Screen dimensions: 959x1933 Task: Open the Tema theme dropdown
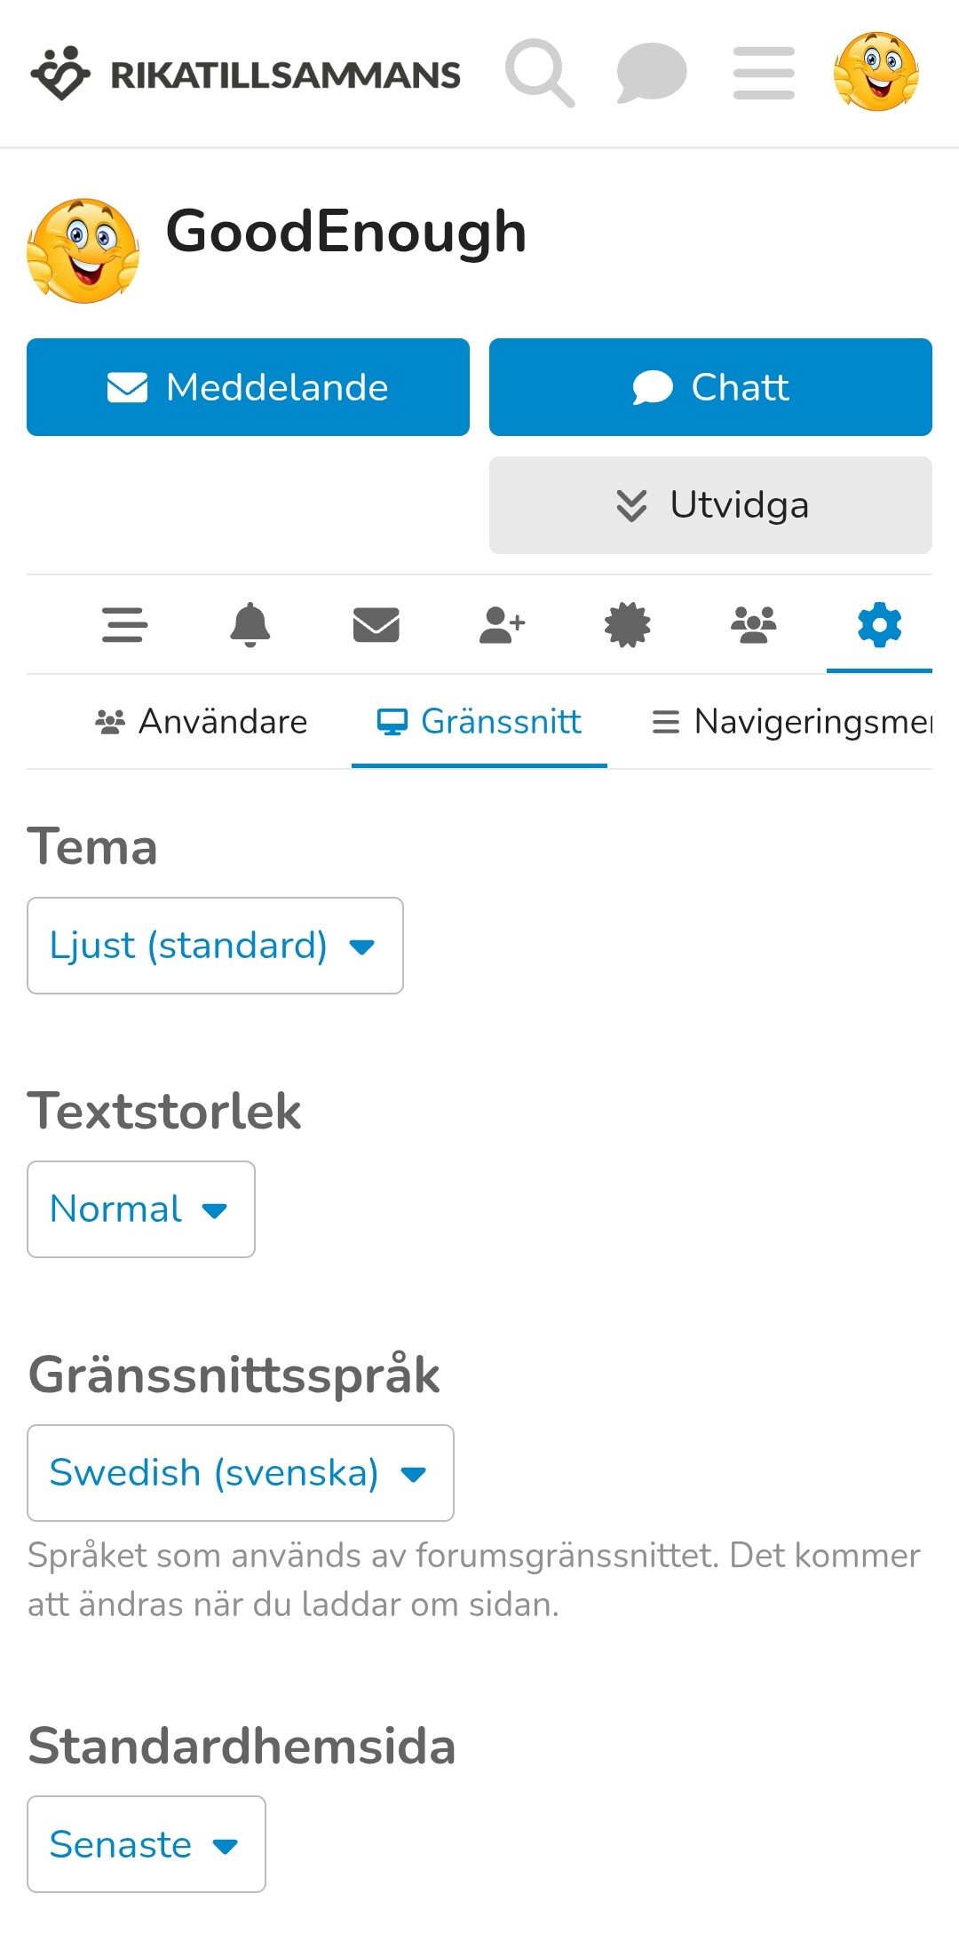(215, 946)
